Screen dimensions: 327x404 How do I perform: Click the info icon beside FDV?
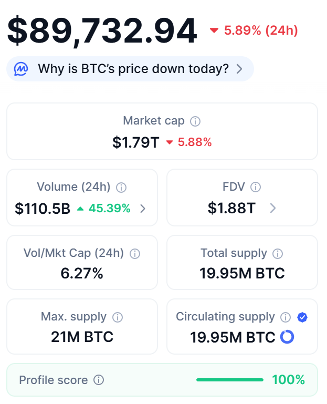(256, 187)
